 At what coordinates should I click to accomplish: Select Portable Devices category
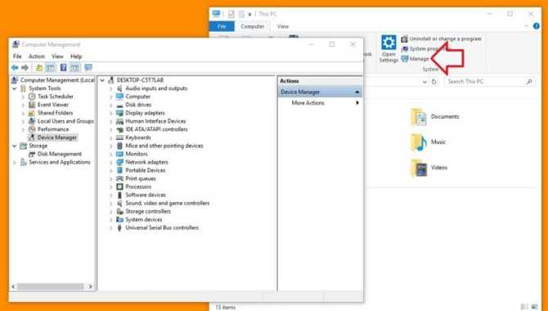coord(146,170)
